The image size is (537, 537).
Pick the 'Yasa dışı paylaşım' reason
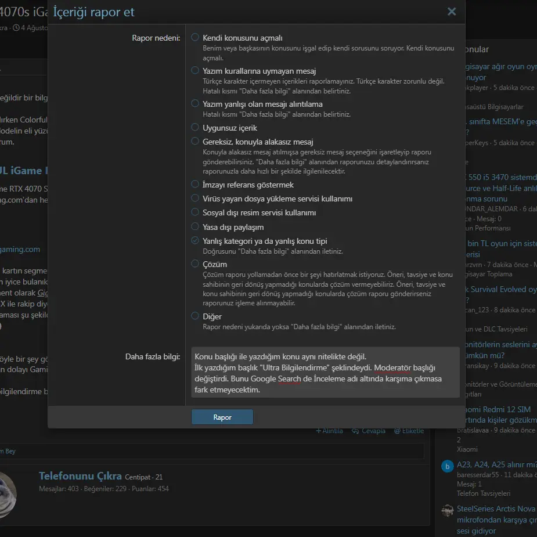[195, 227]
